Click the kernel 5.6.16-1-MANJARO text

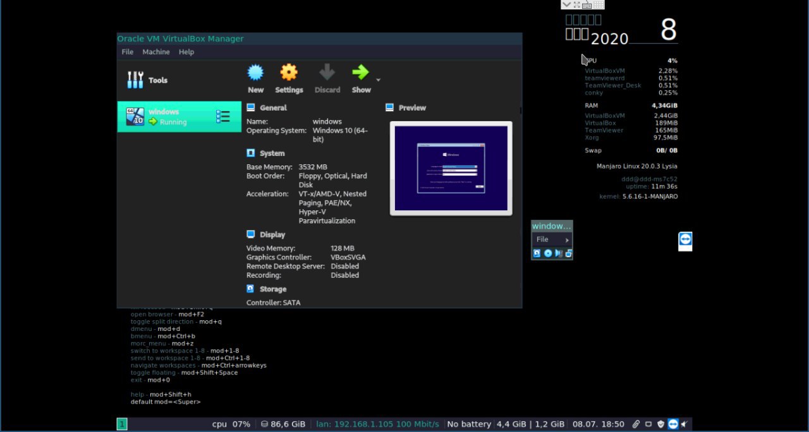638,196
